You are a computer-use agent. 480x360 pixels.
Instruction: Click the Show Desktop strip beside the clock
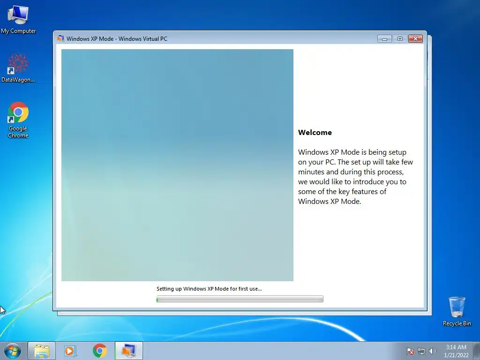477,351
